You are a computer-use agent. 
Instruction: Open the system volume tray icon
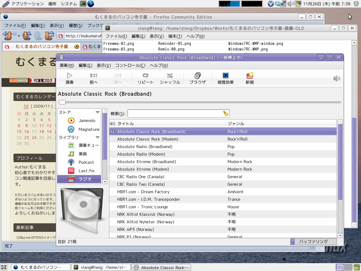[290, 4]
